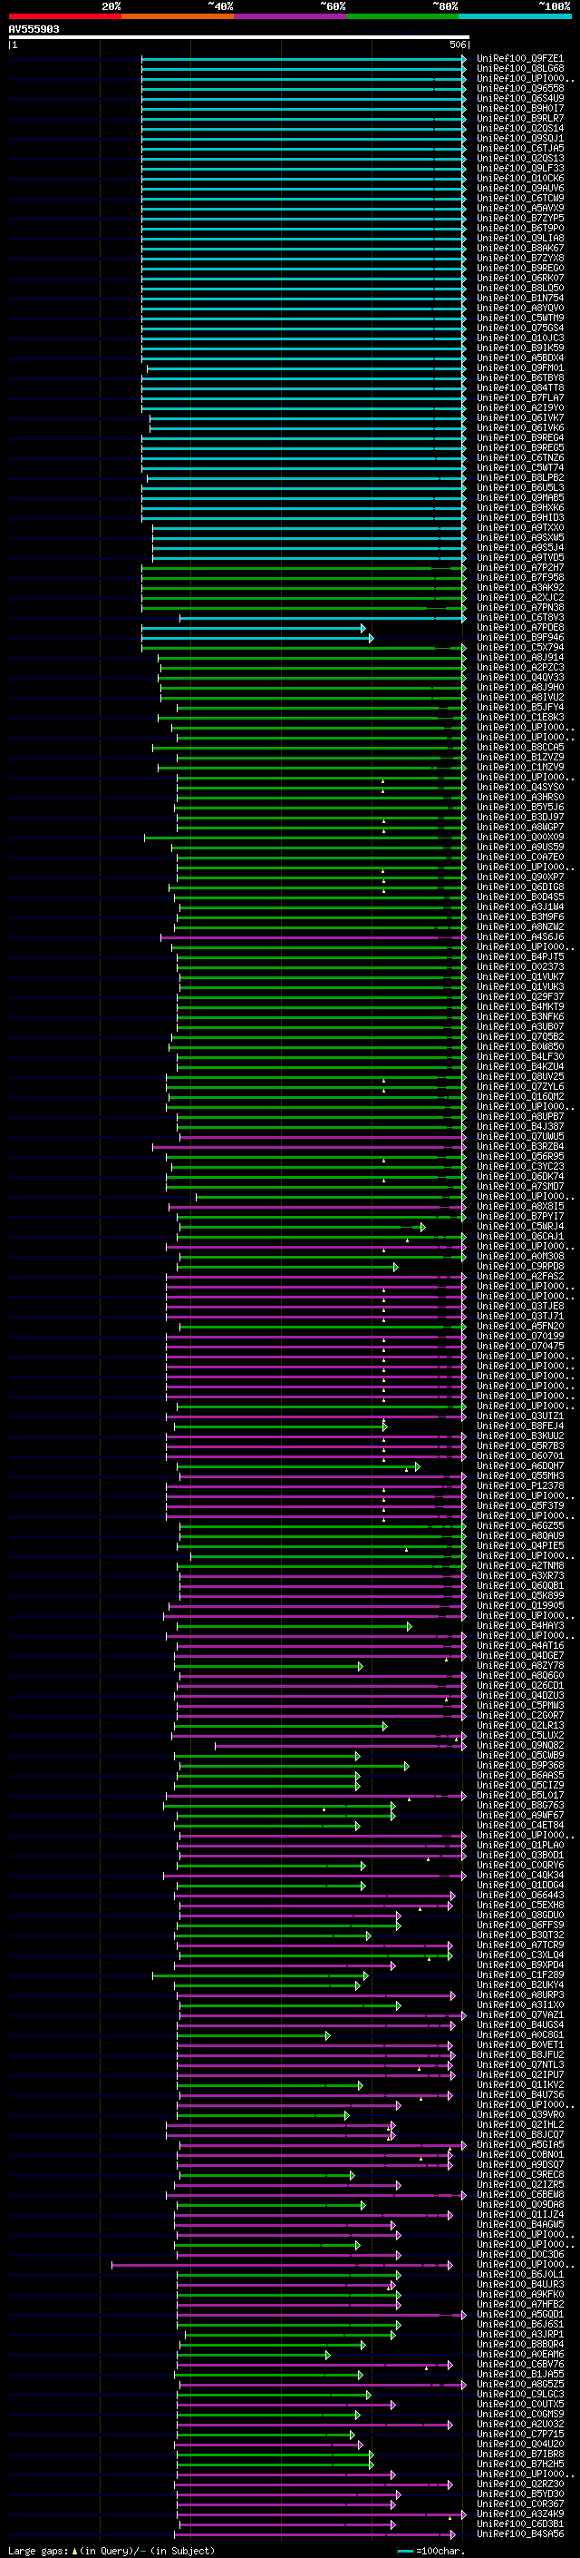Select hit label UniRef100_Q9FZE1
580x2558 pixels.
[519, 59]
